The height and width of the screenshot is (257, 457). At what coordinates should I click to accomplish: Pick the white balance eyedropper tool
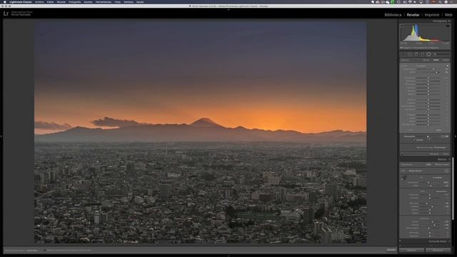pyautogui.click(x=403, y=178)
